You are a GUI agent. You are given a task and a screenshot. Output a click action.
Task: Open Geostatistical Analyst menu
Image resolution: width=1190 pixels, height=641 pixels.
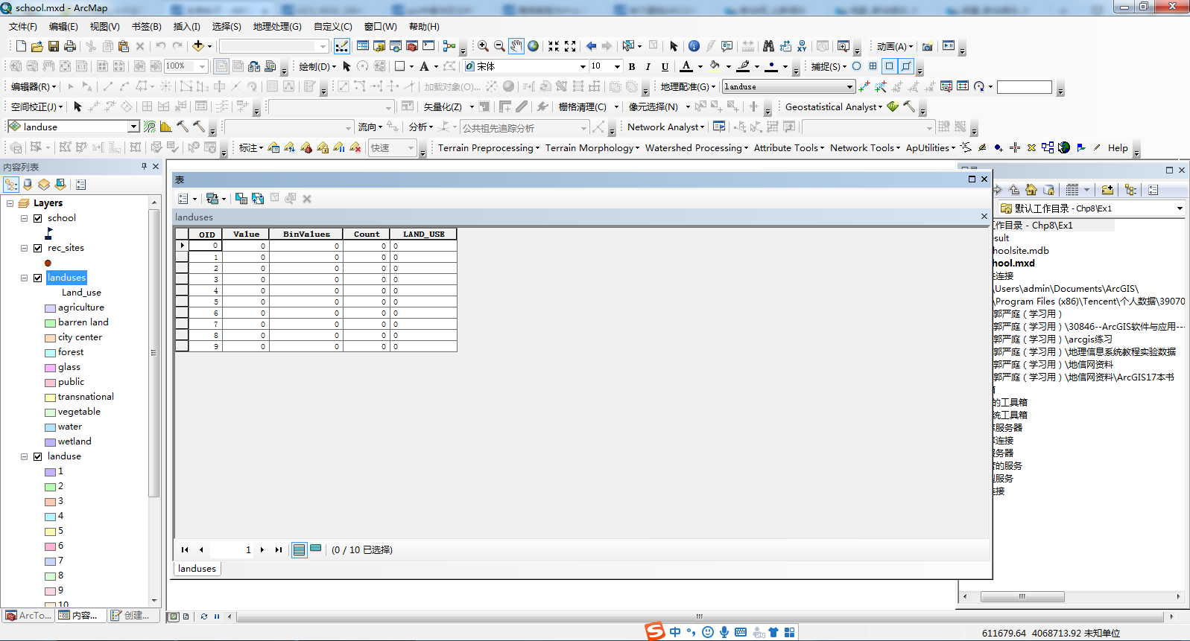(x=833, y=107)
